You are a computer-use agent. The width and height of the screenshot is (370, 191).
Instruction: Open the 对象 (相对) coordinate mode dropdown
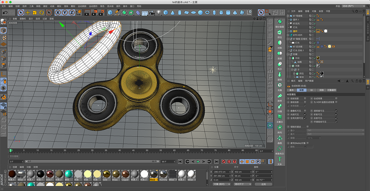click(x=222, y=184)
